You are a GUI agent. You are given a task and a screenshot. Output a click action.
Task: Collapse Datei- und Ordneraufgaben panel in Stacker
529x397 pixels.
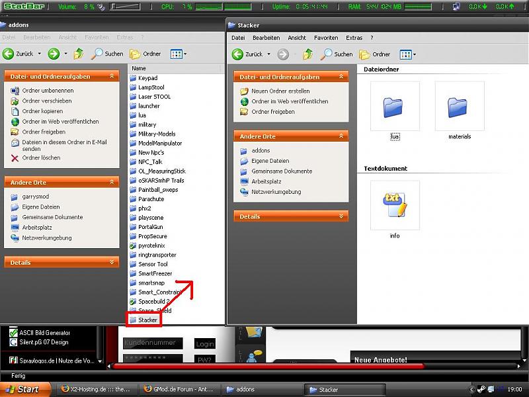coord(342,77)
